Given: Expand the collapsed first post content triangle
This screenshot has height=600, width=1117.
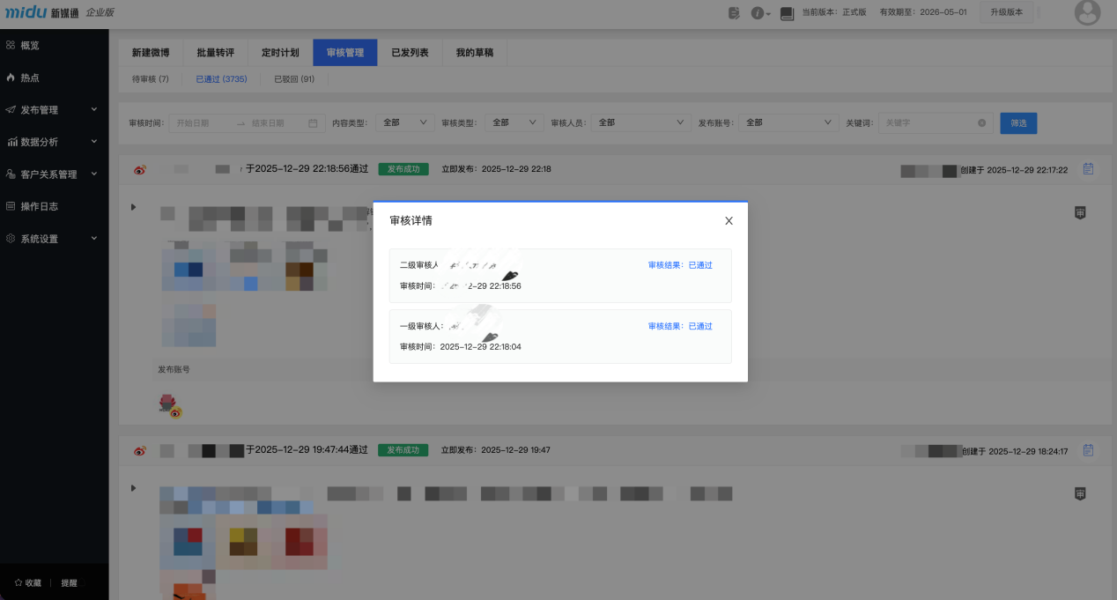Looking at the screenshot, I should pos(133,206).
